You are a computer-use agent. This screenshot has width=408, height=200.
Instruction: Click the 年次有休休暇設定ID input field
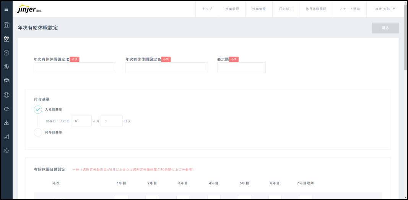(75, 68)
